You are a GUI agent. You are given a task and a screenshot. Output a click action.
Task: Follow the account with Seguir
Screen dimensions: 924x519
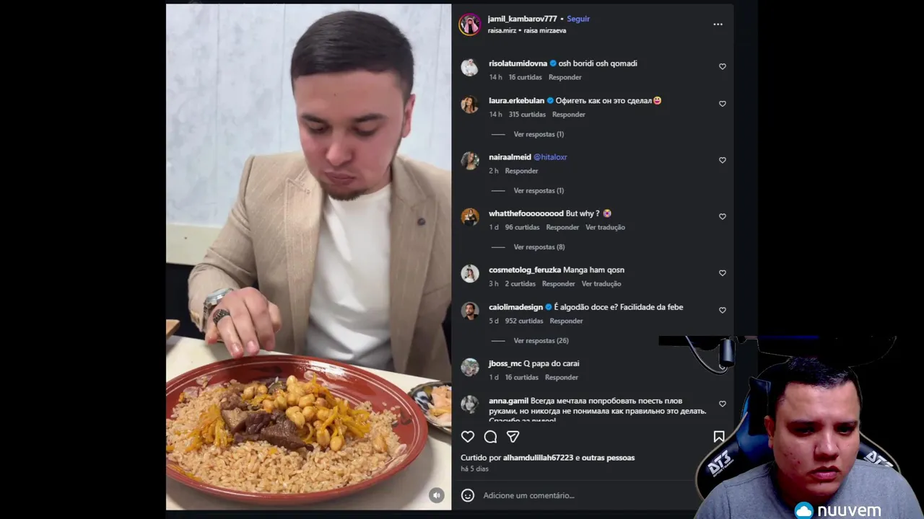click(x=578, y=19)
